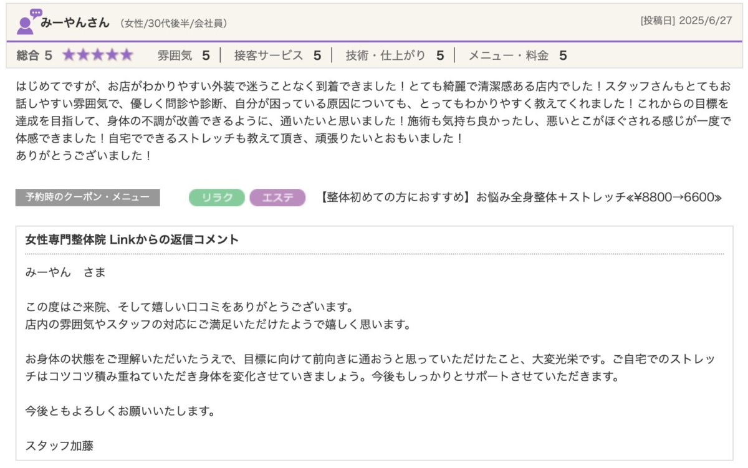Click the purple reviewer avatar icon
748x468 pixels.
click(27, 22)
